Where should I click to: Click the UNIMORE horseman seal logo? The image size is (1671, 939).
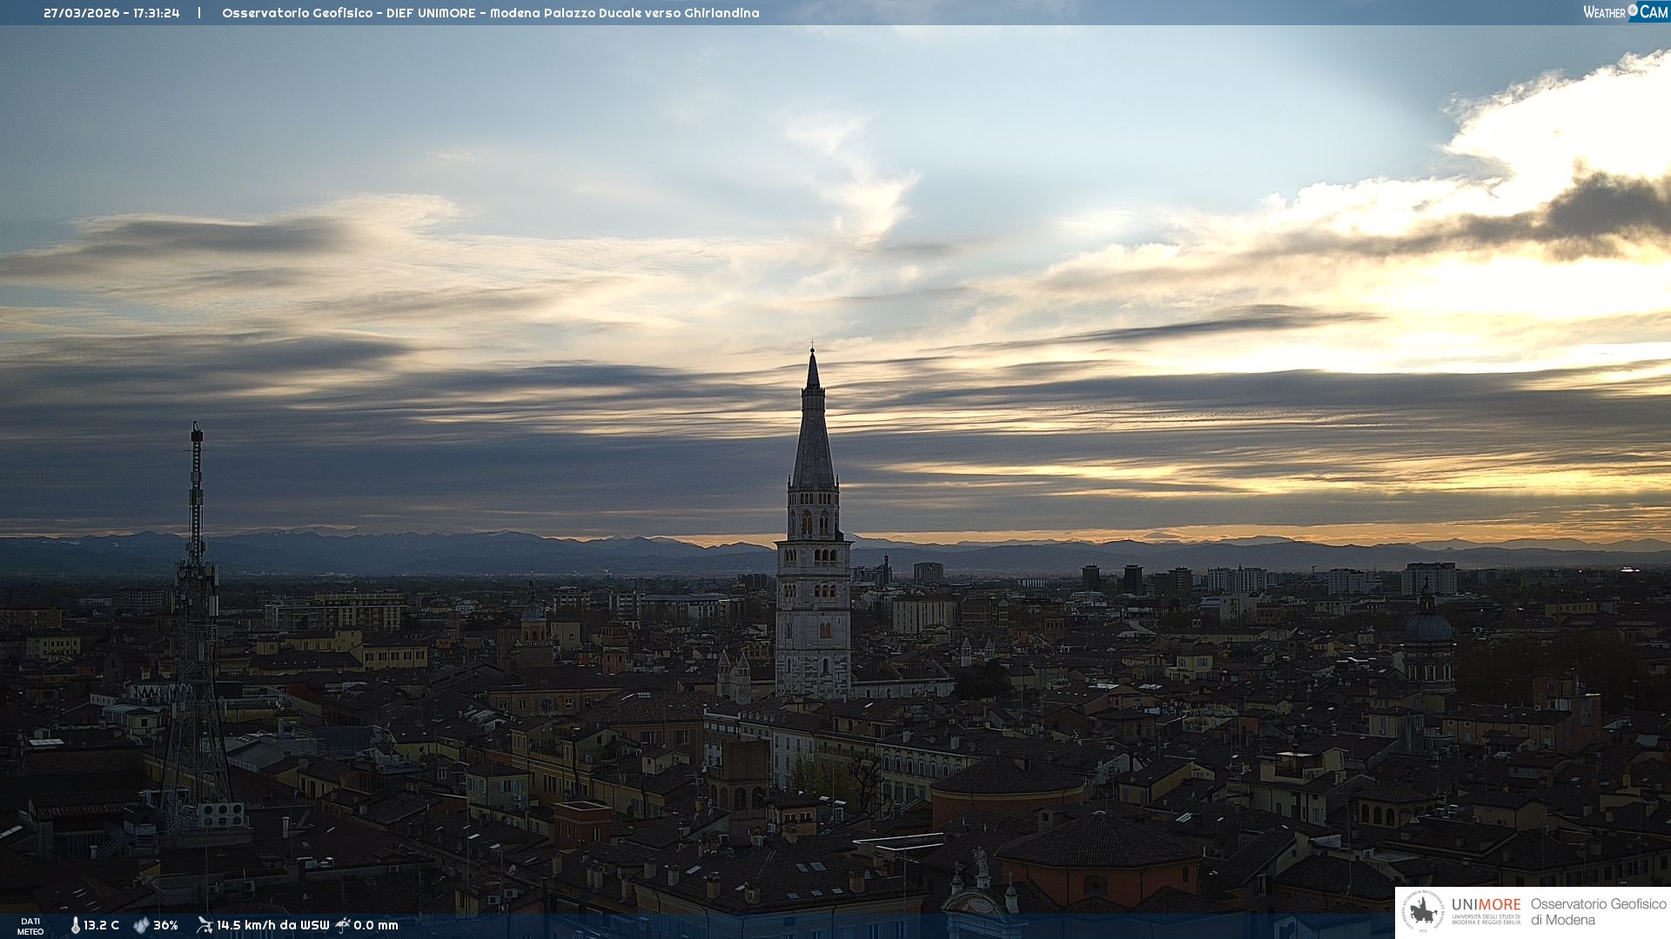coord(1423,911)
